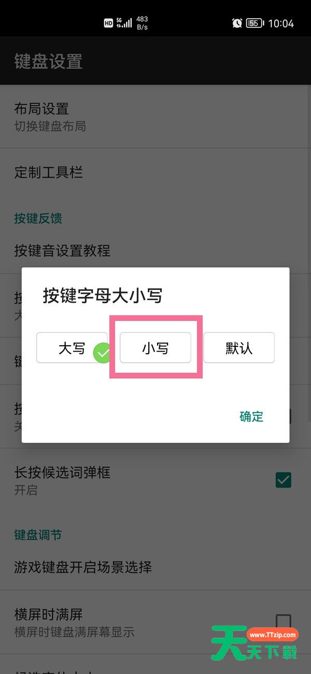Viewport: 311px width, 674px height.
Task: Open 游戏键盘开启场景选择 option
Action: [x=155, y=567]
